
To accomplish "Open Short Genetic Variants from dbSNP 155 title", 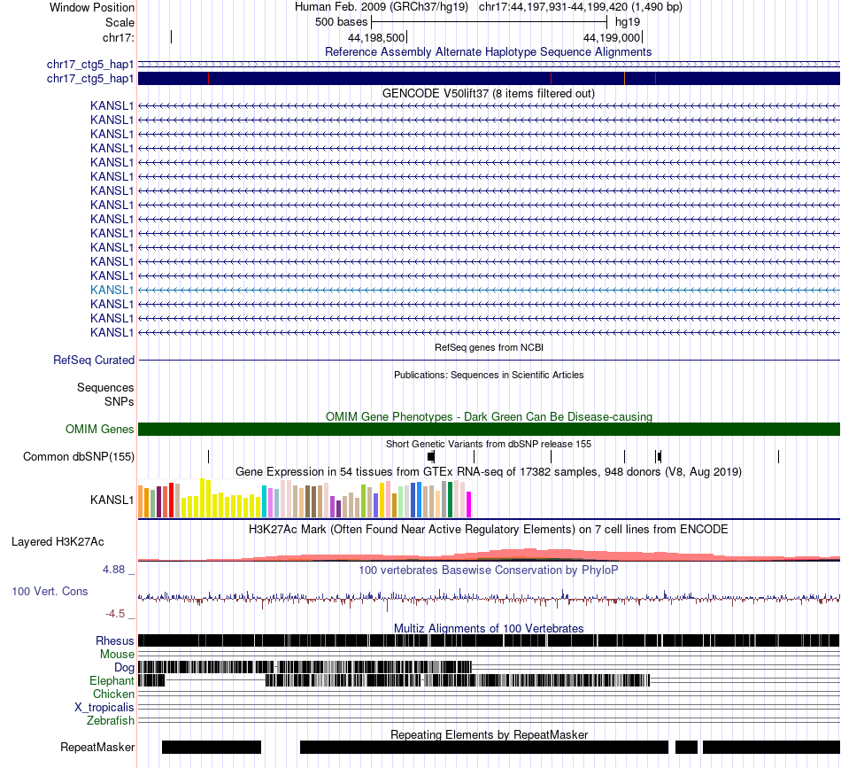I will tap(489, 445).
